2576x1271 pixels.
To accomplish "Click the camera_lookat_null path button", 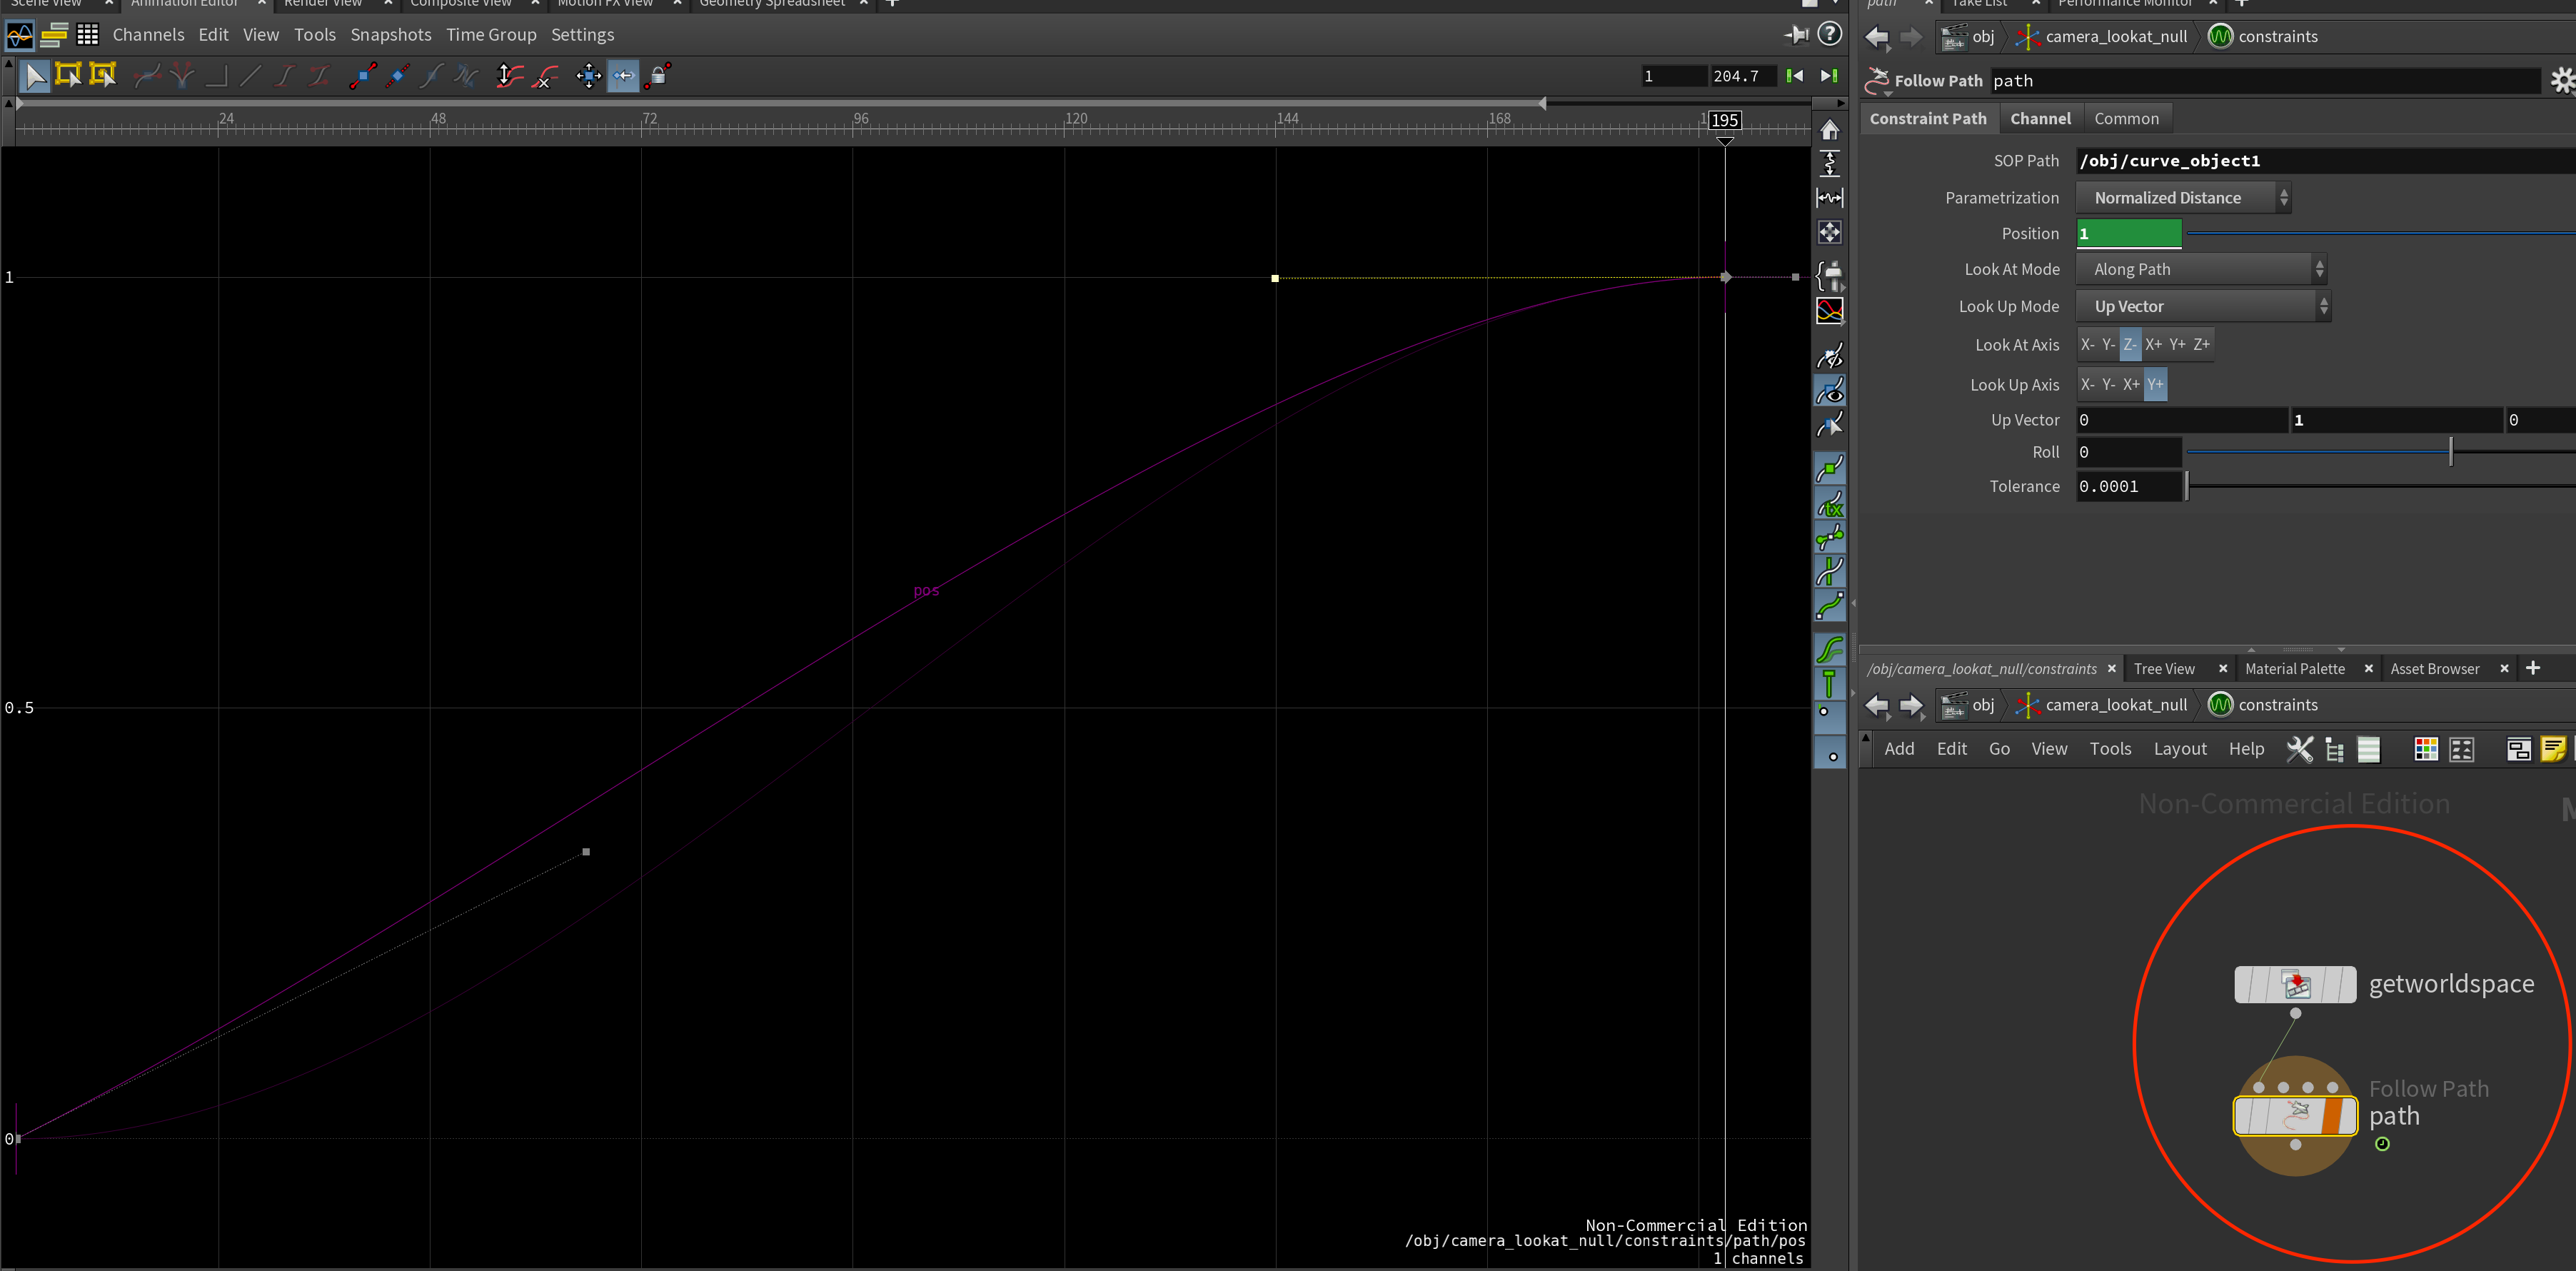I will click(x=2104, y=37).
